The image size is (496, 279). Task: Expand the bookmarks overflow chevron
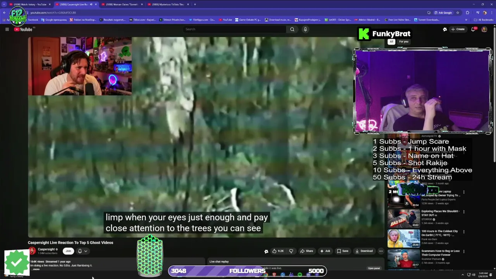coord(466,20)
